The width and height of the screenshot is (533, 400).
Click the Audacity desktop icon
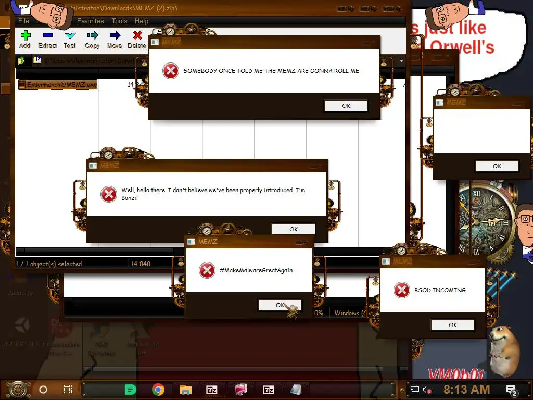pyautogui.click(x=20, y=285)
